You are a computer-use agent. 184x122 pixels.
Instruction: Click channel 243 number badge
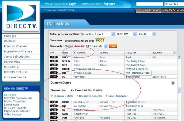coord(54,57)
